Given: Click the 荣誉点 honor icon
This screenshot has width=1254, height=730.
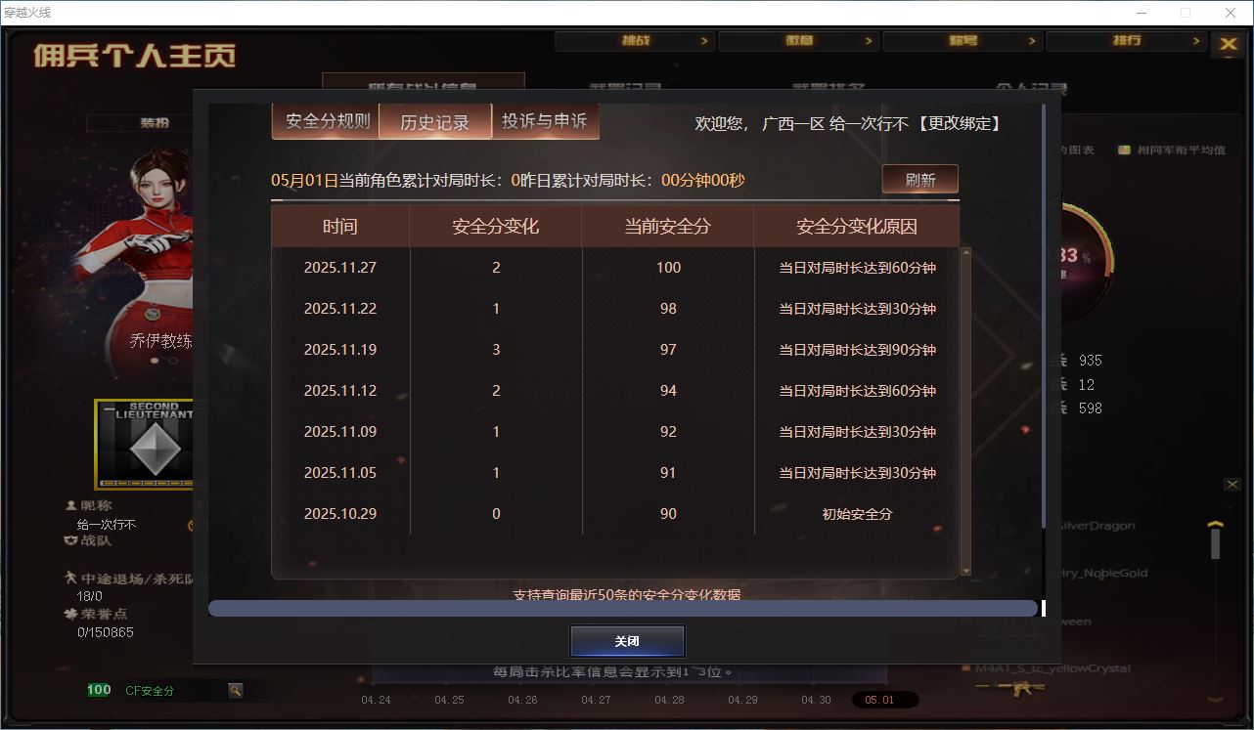Looking at the screenshot, I should point(70,614).
